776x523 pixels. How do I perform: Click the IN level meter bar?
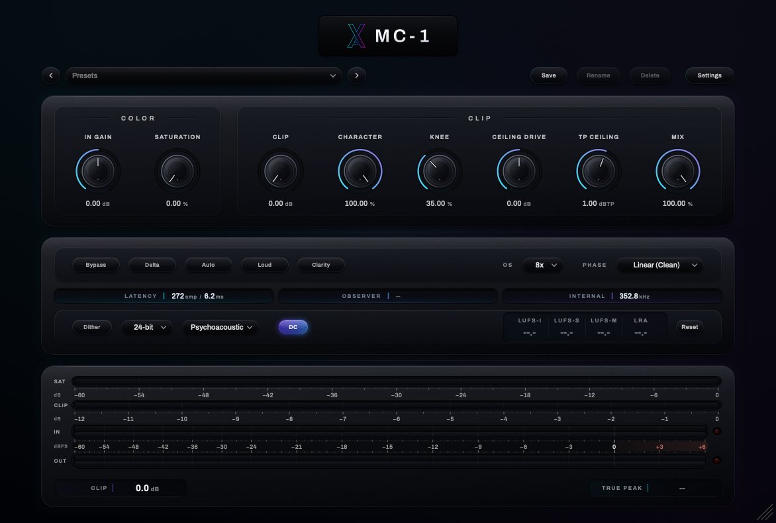[390, 432]
